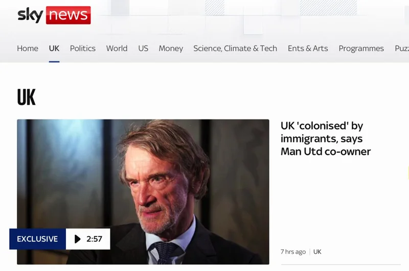Go to the Home section
409x271 pixels.
(28, 48)
